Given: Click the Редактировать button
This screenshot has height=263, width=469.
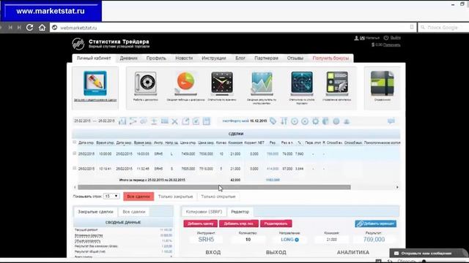Looking at the screenshot, I should pyautogui.click(x=276, y=224).
